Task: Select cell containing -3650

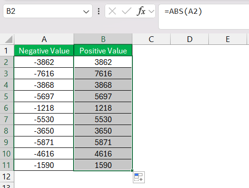Action: click(x=44, y=131)
